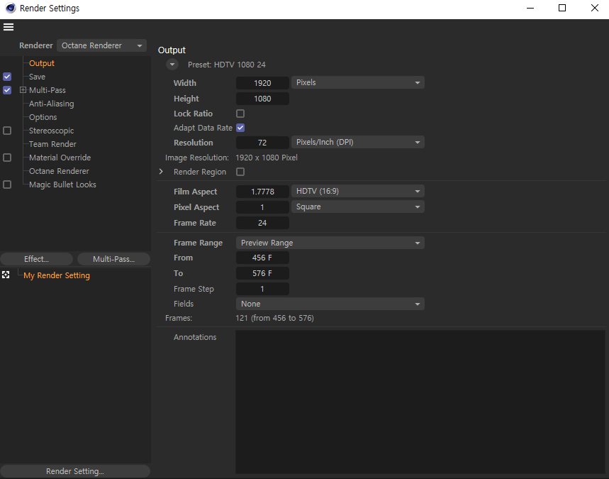Minimize the Render Settings window
Image resolution: width=609 pixels, height=479 pixels.
pyautogui.click(x=530, y=9)
